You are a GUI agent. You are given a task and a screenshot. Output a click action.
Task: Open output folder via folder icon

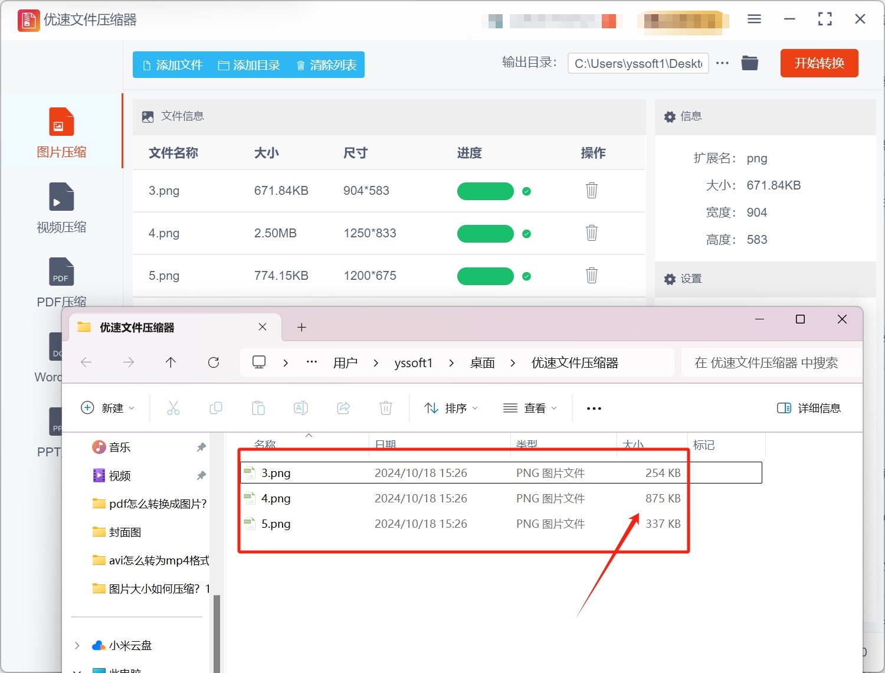pos(749,63)
